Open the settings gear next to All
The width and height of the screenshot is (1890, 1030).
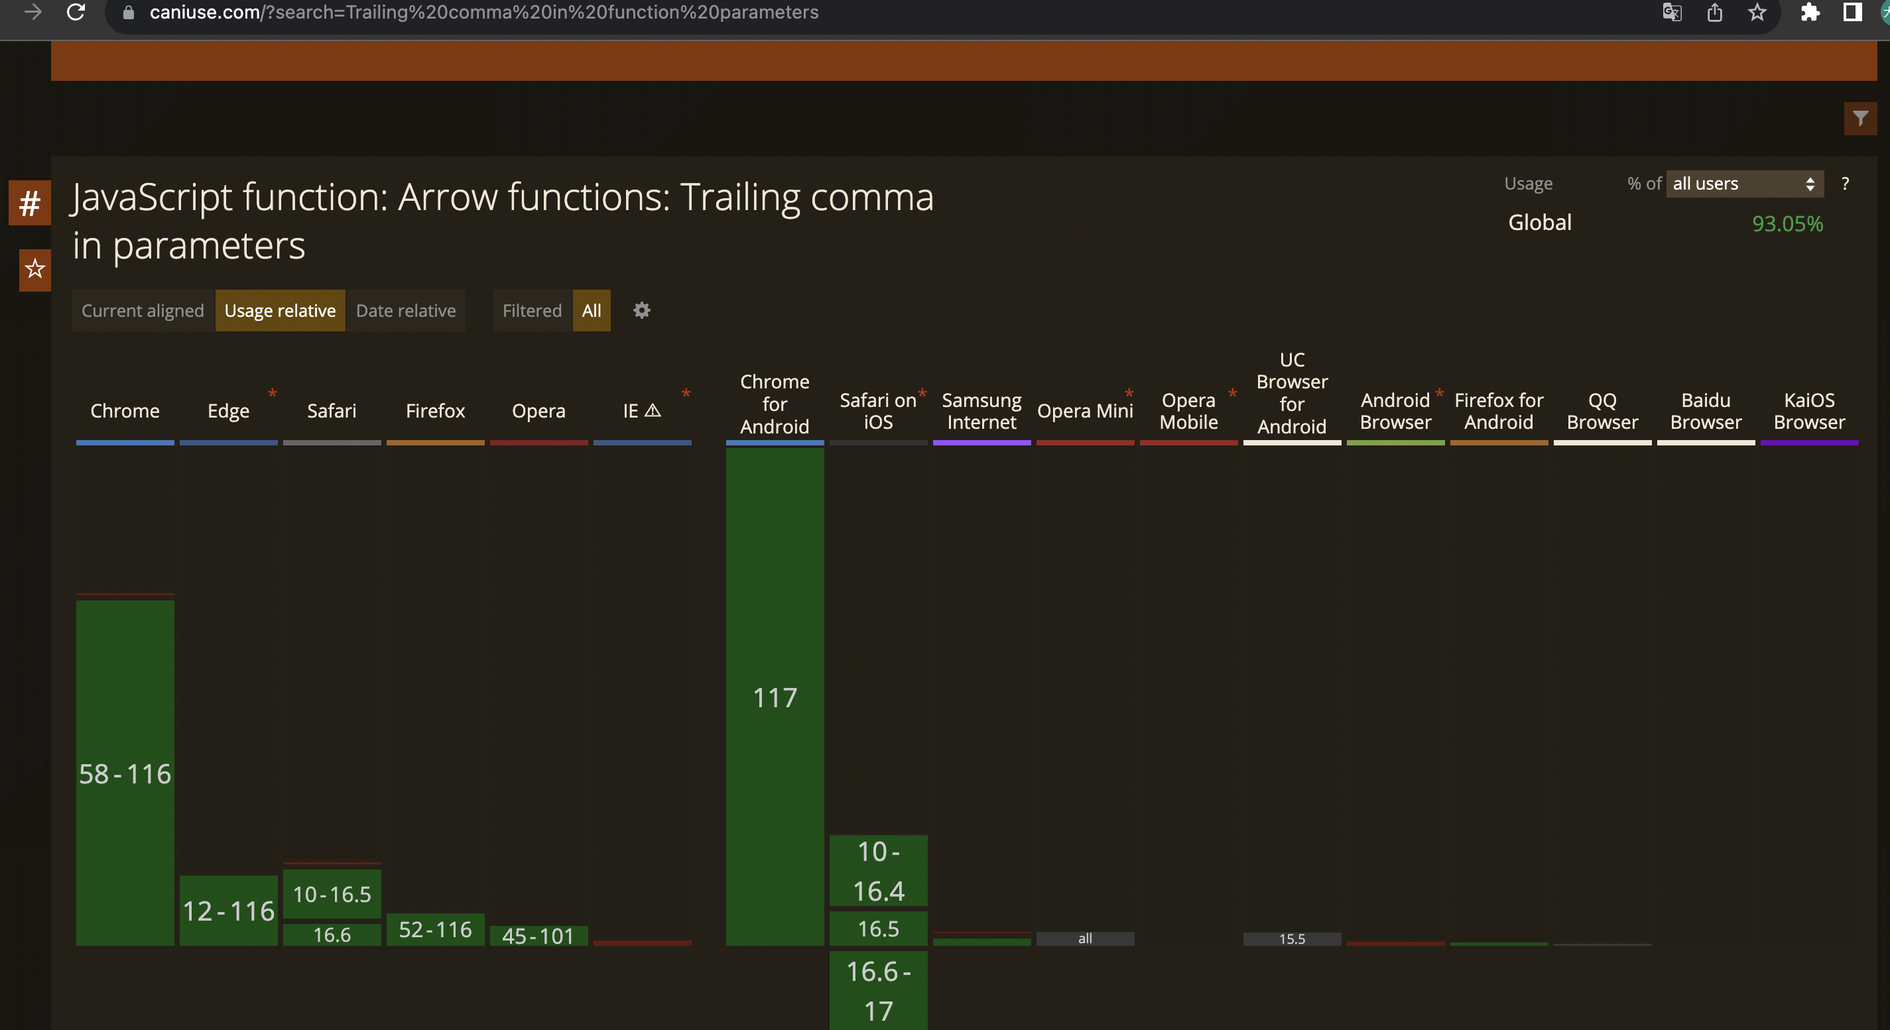[x=641, y=311]
